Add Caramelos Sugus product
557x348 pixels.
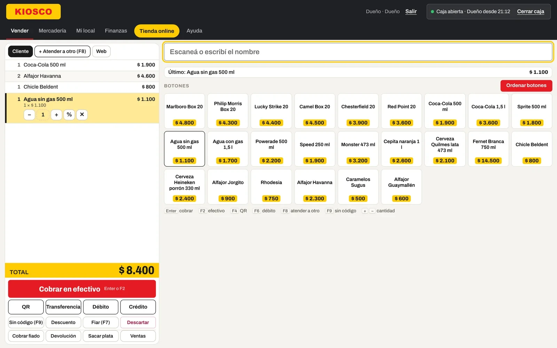point(358,187)
